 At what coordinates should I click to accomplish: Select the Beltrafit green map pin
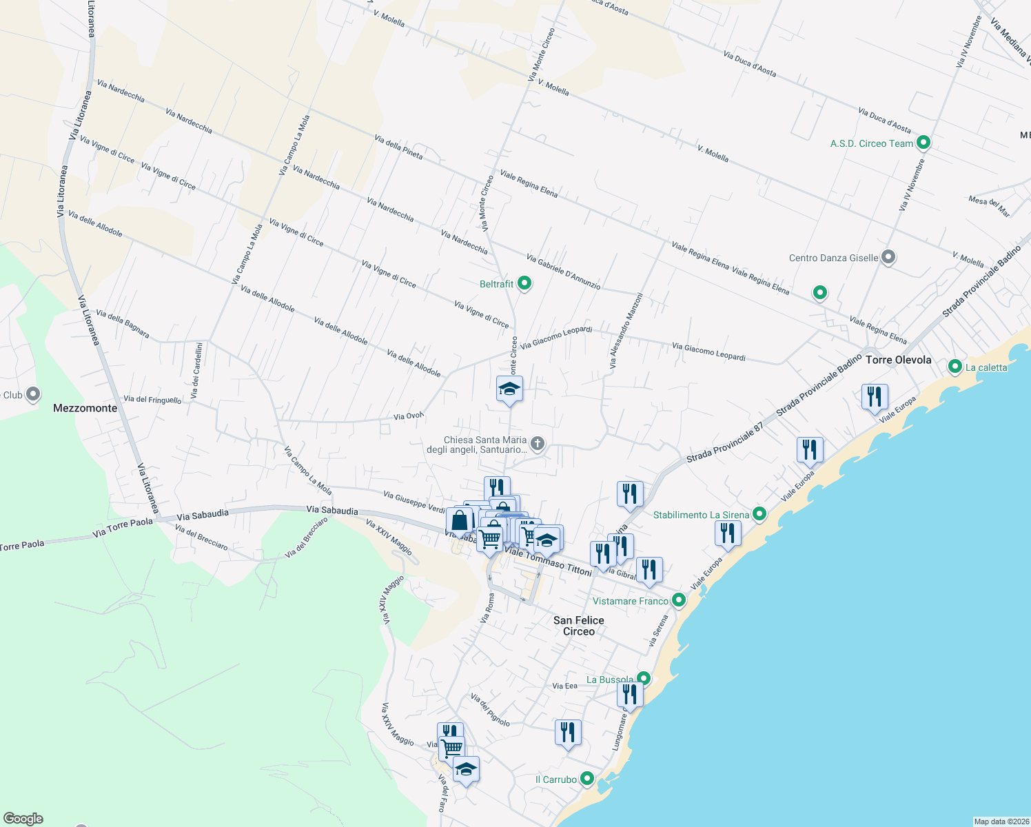point(524,283)
